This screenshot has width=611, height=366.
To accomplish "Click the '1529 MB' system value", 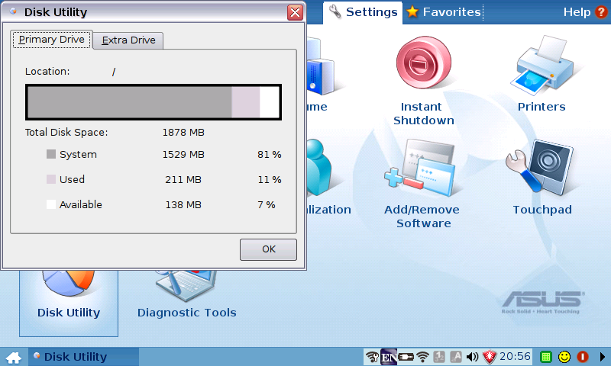I will click(183, 155).
